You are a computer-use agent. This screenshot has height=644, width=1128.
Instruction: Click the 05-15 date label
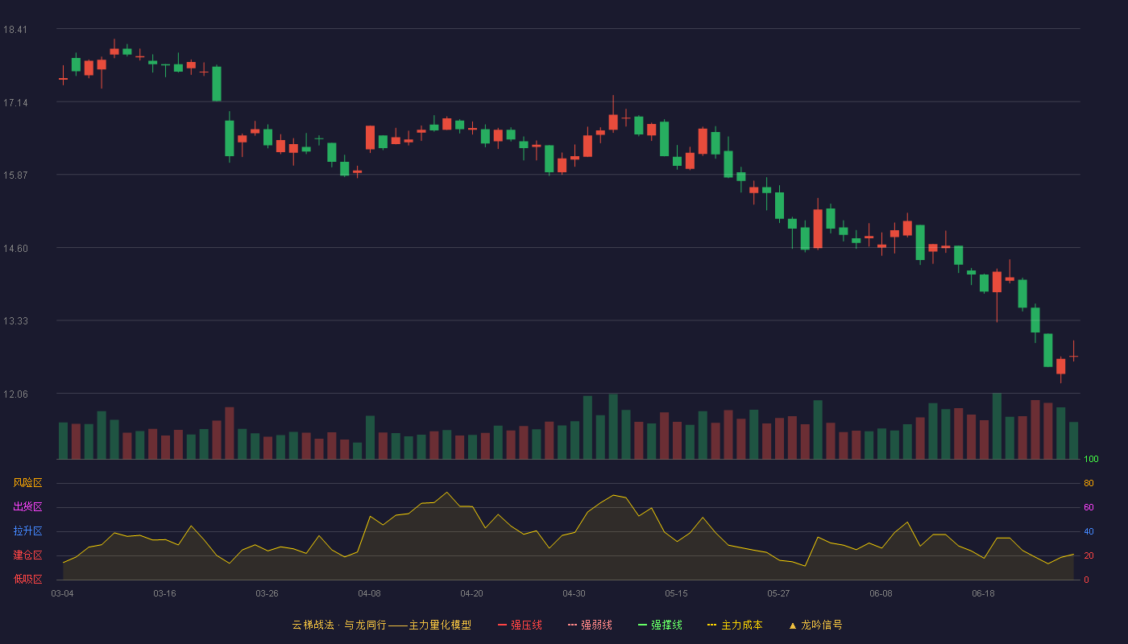click(x=676, y=593)
